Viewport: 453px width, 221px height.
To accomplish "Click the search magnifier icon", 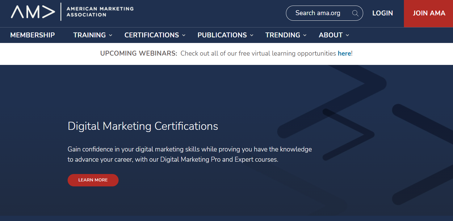I will [x=355, y=13].
